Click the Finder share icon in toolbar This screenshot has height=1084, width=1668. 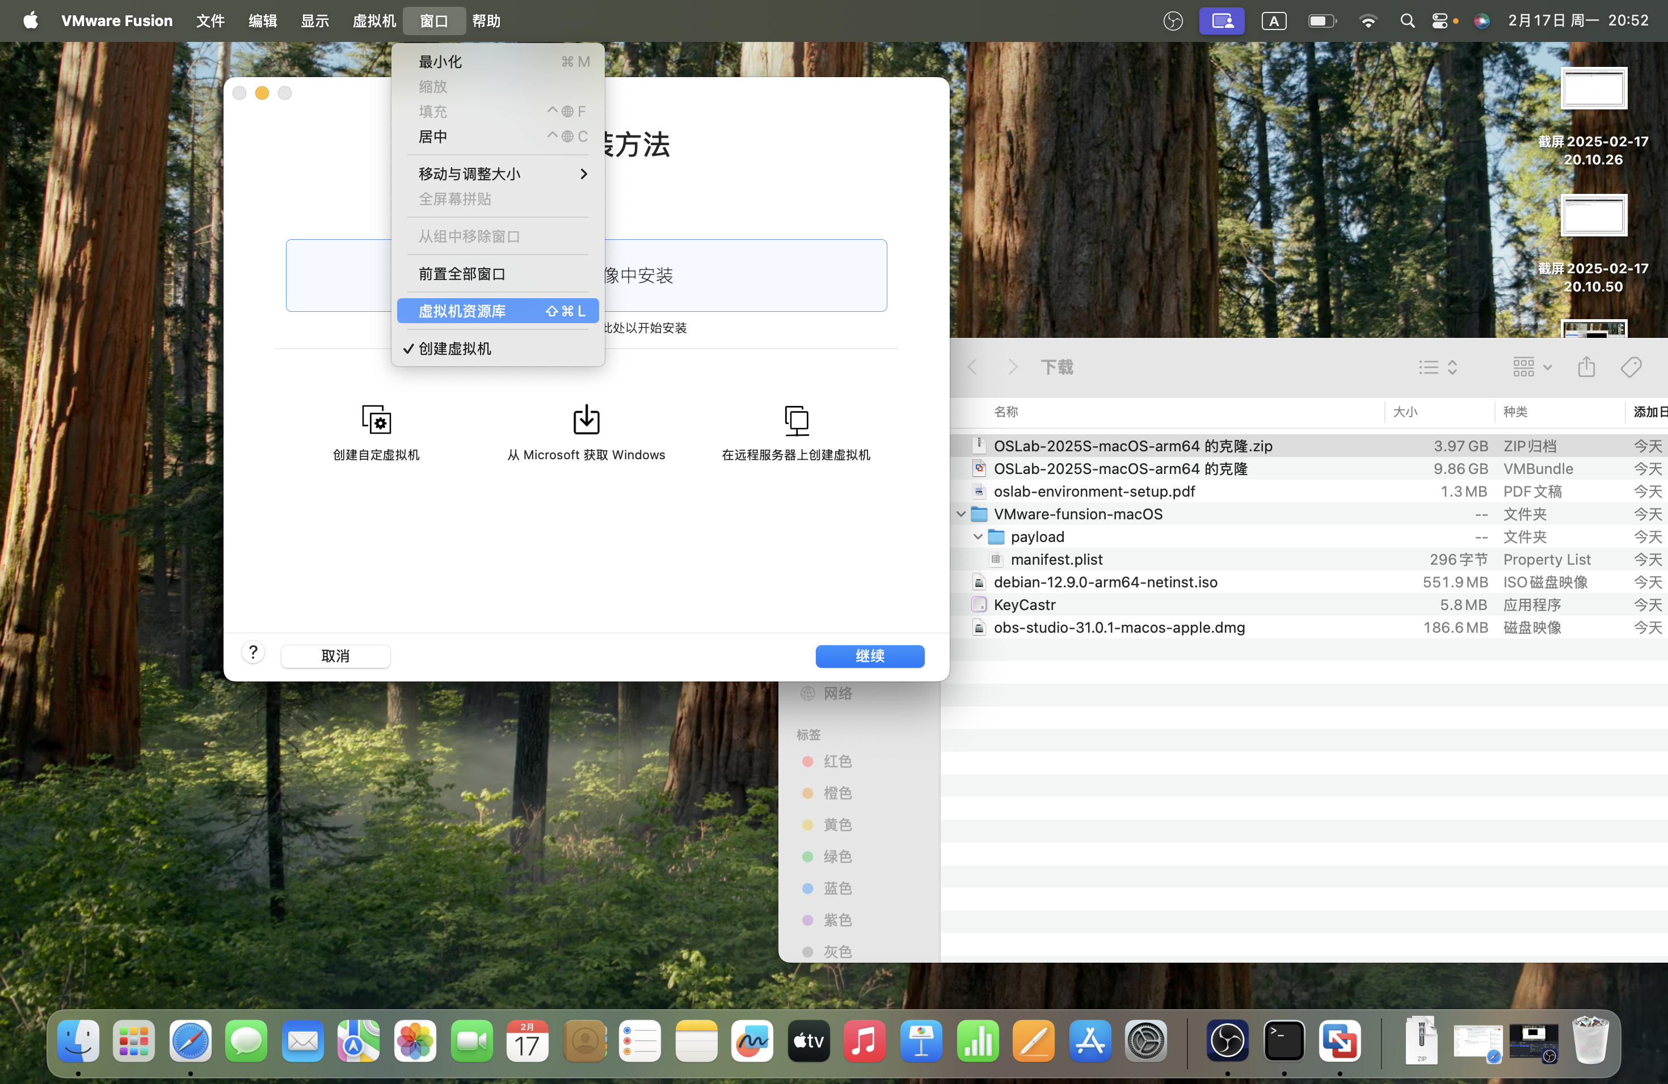[x=1587, y=367]
